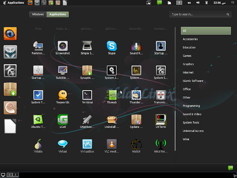Open the package installer icon in dock
237x178 pixels.
pyautogui.click(x=10, y=89)
